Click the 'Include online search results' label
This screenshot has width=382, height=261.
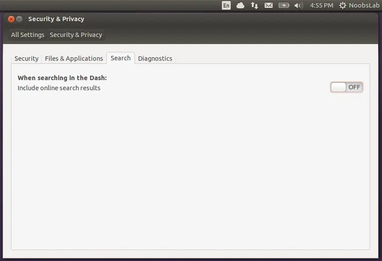point(59,88)
